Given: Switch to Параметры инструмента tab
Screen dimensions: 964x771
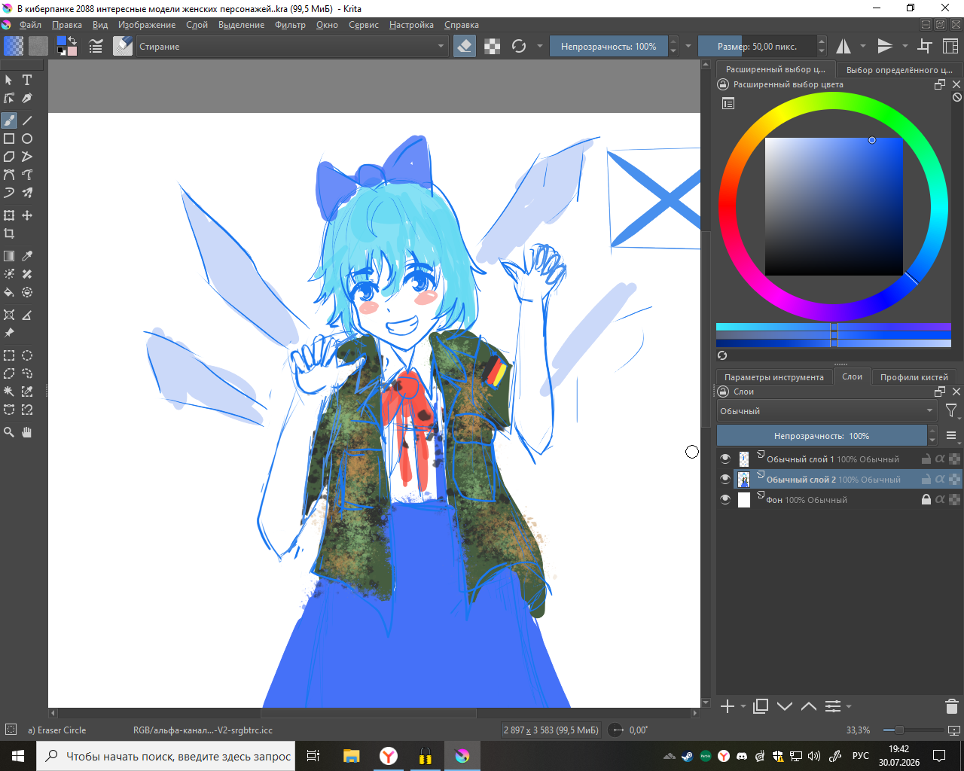Looking at the screenshot, I should point(773,377).
